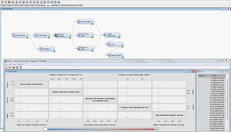This screenshot has width=231, height=132.
Task: Switch to the HPDM tab
Action: (x=48, y=5)
